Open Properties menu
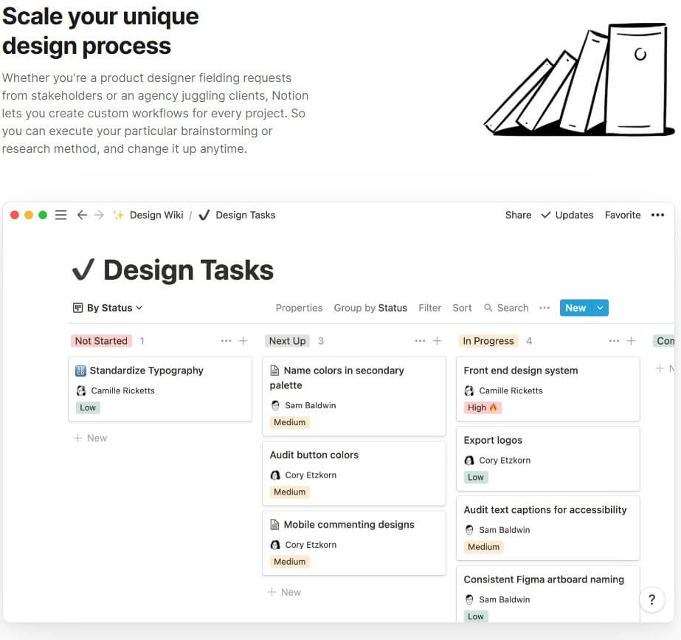 click(299, 308)
